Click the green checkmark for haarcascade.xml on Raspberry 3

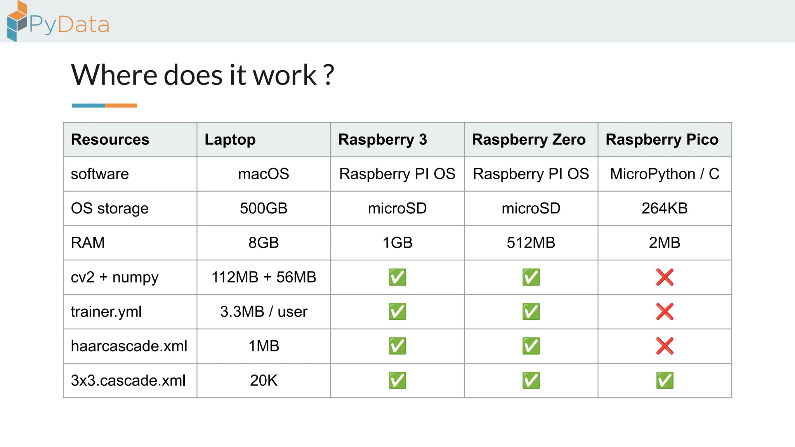click(x=397, y=346)
